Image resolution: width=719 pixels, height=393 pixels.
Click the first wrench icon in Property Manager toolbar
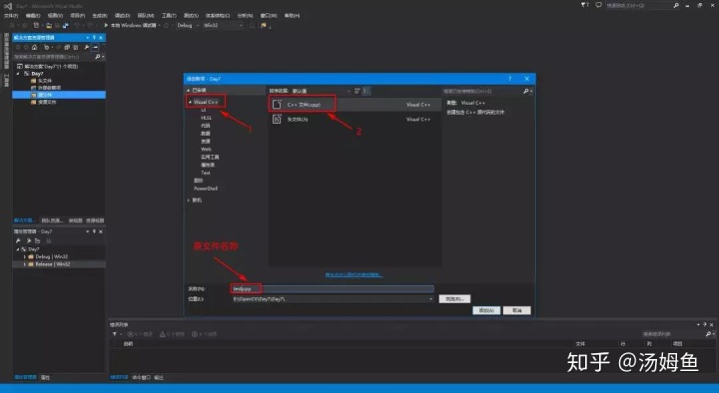[x=18, y=241]
